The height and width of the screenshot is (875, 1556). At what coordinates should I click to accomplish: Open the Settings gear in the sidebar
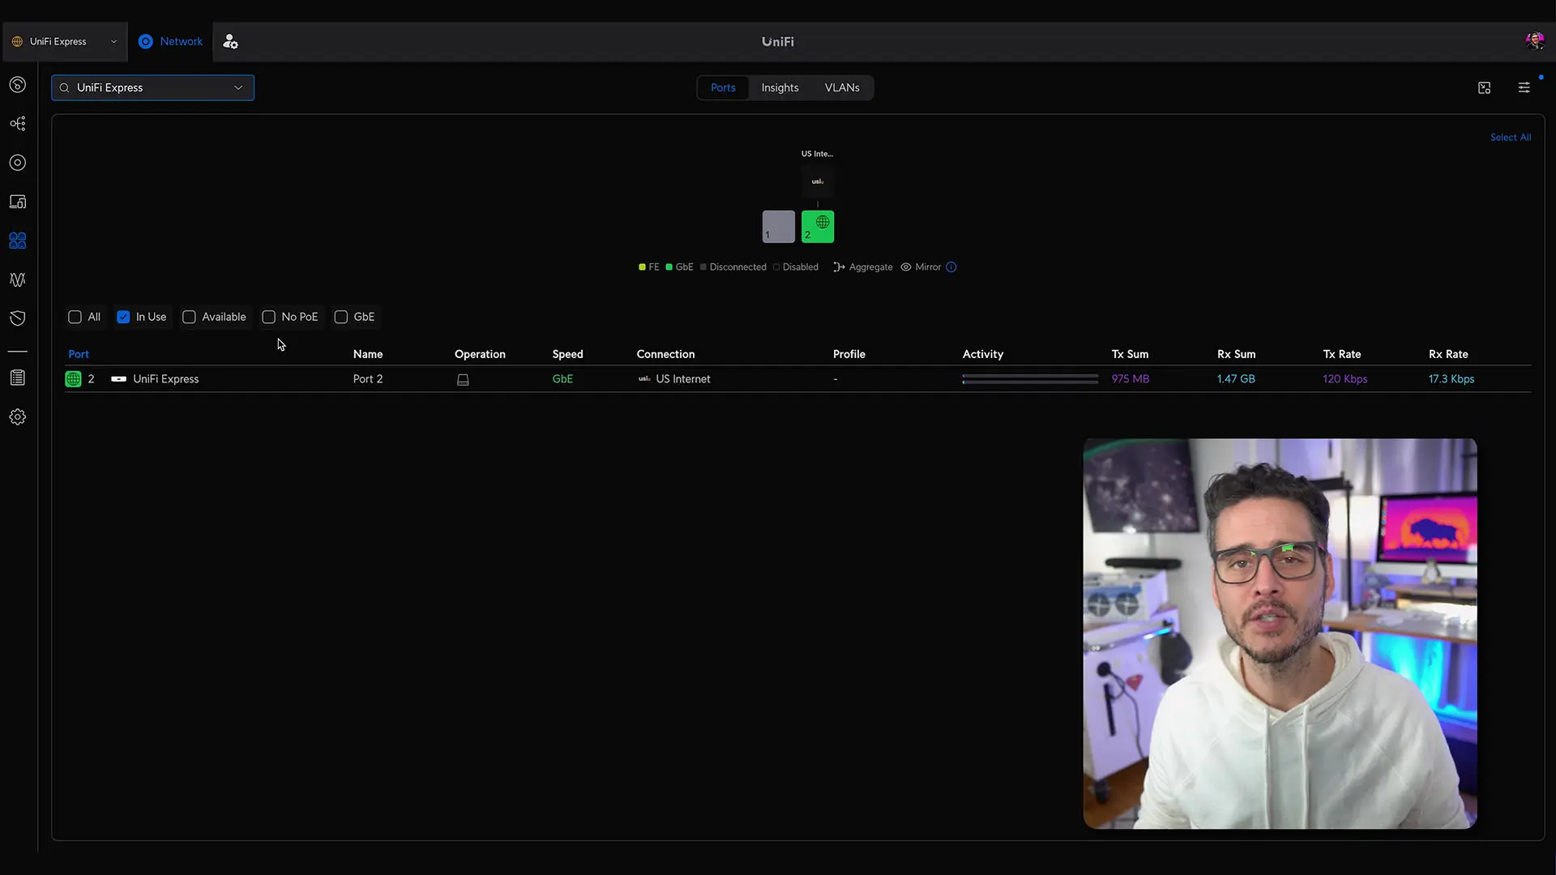(x=18, y=417)
